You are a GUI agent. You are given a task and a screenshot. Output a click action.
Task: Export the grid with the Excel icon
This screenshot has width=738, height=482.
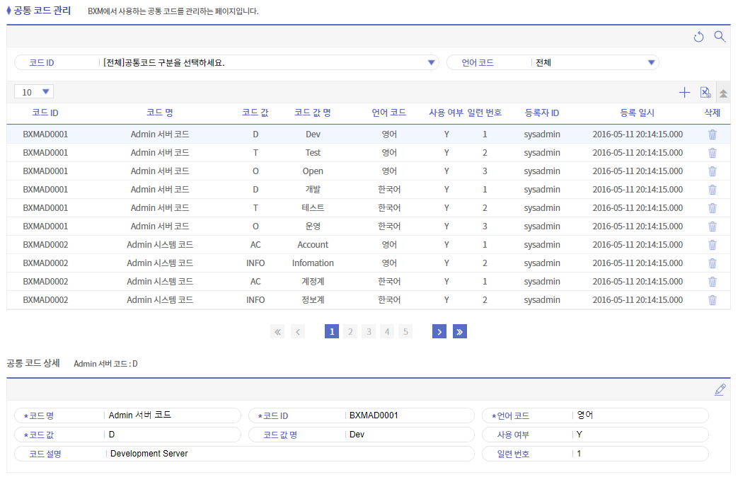tap(705, 92)
